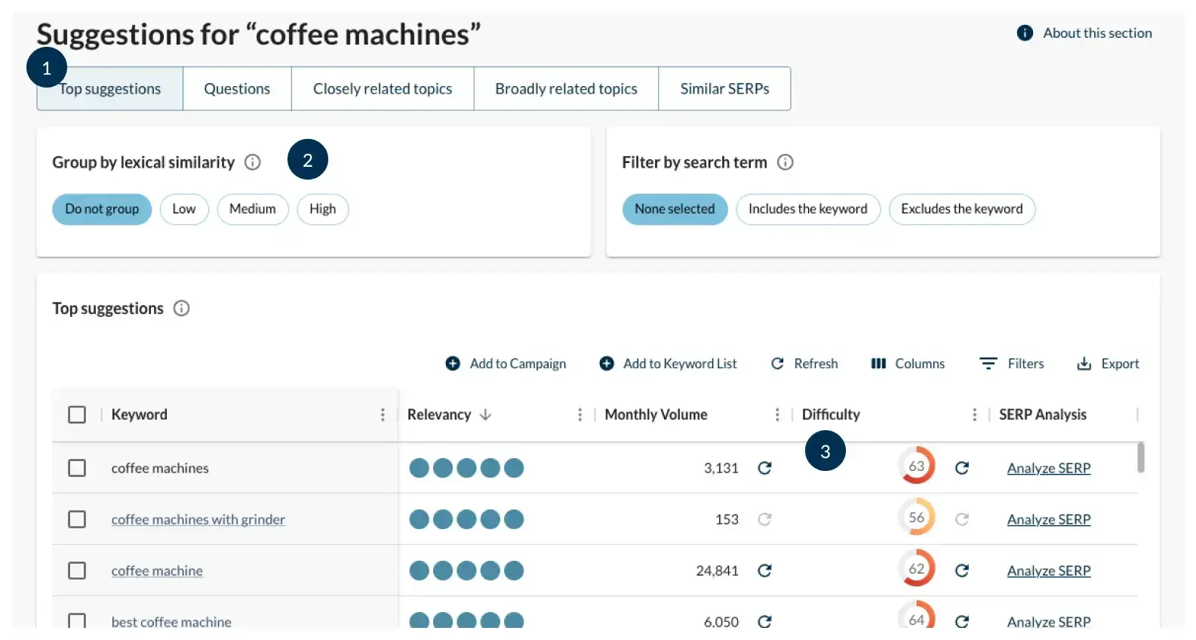
Task: Select the coffee machine row checkbox
Action: click(x=77, y=571)
